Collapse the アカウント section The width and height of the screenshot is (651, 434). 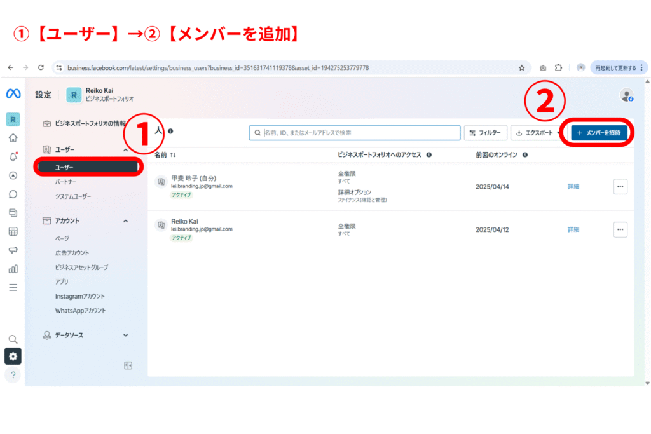point(125,221)
